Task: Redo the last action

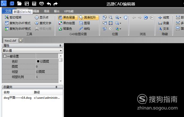Action: [x=56, y=4]
